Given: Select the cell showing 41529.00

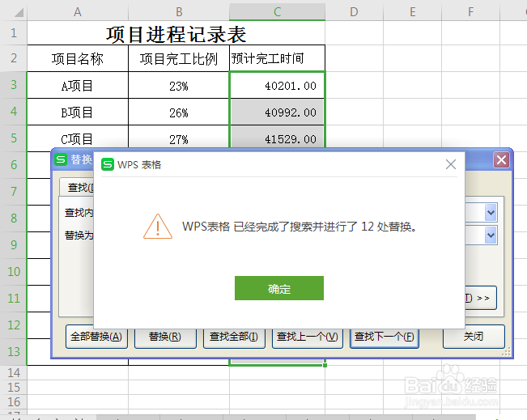Looking at the screenshot, I should (x=278, y=138).
